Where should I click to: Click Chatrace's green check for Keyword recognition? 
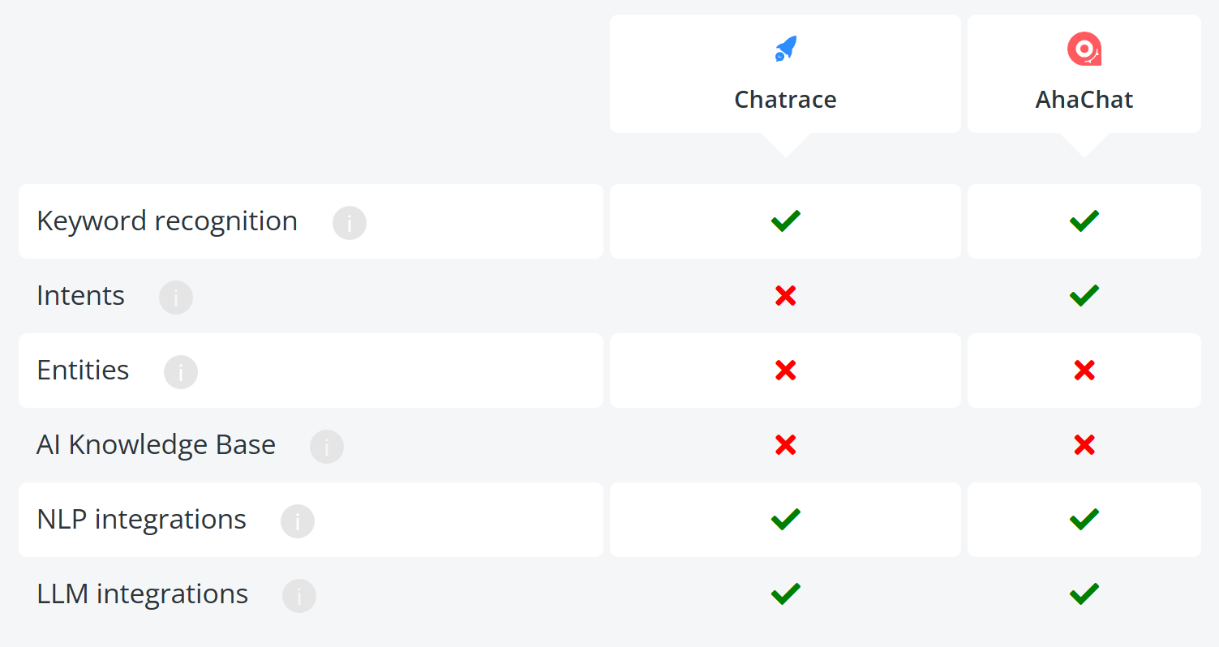(785, 221)
